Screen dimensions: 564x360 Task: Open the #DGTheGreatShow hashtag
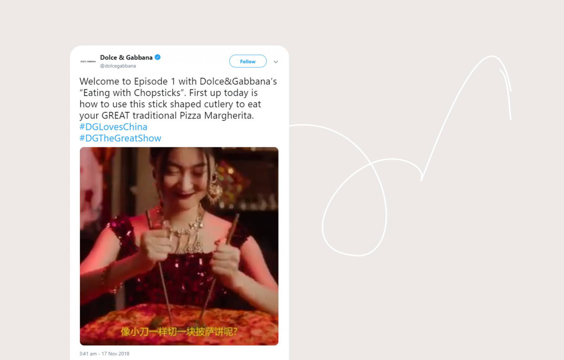(x=120, y=138)
